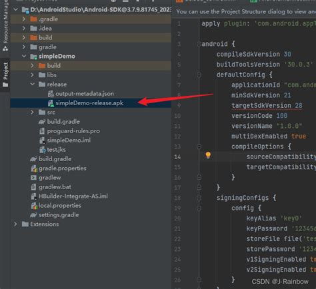Click the gradle elephant icon for simpleDemo build.gradle
Screen dimensions: 316x289
pos(42,122)
